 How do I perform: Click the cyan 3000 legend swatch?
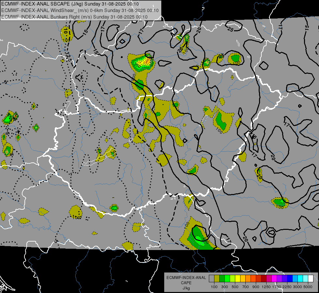click(x=300, y=278)
